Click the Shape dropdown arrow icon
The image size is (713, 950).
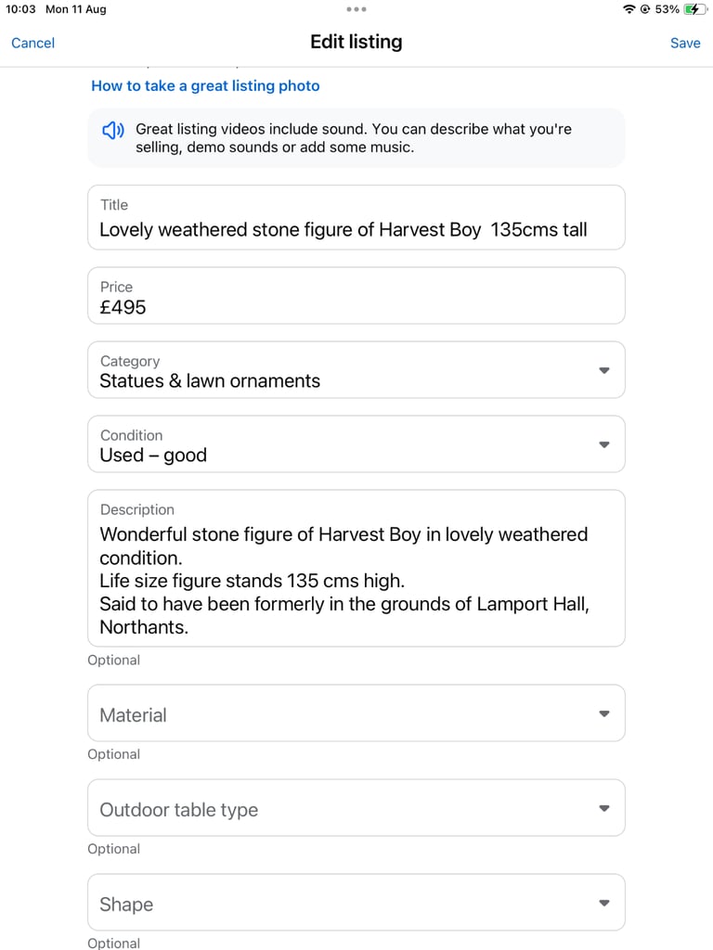[603, 903]
